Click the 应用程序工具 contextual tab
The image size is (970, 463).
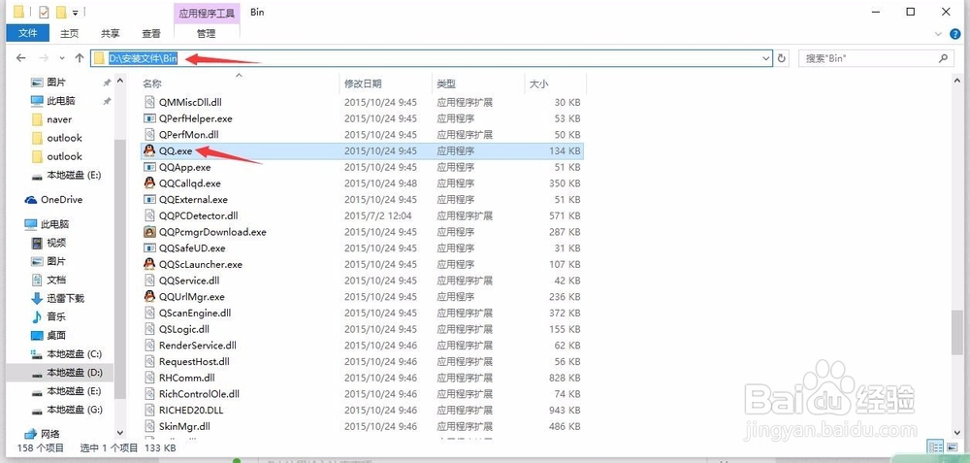pos(207,13)
